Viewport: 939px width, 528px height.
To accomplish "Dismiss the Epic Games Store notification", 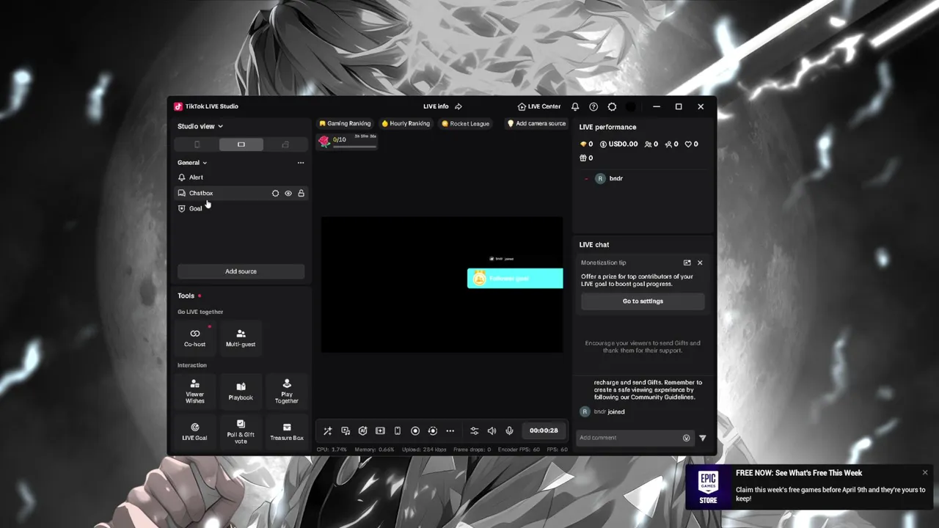I will 925,472.
